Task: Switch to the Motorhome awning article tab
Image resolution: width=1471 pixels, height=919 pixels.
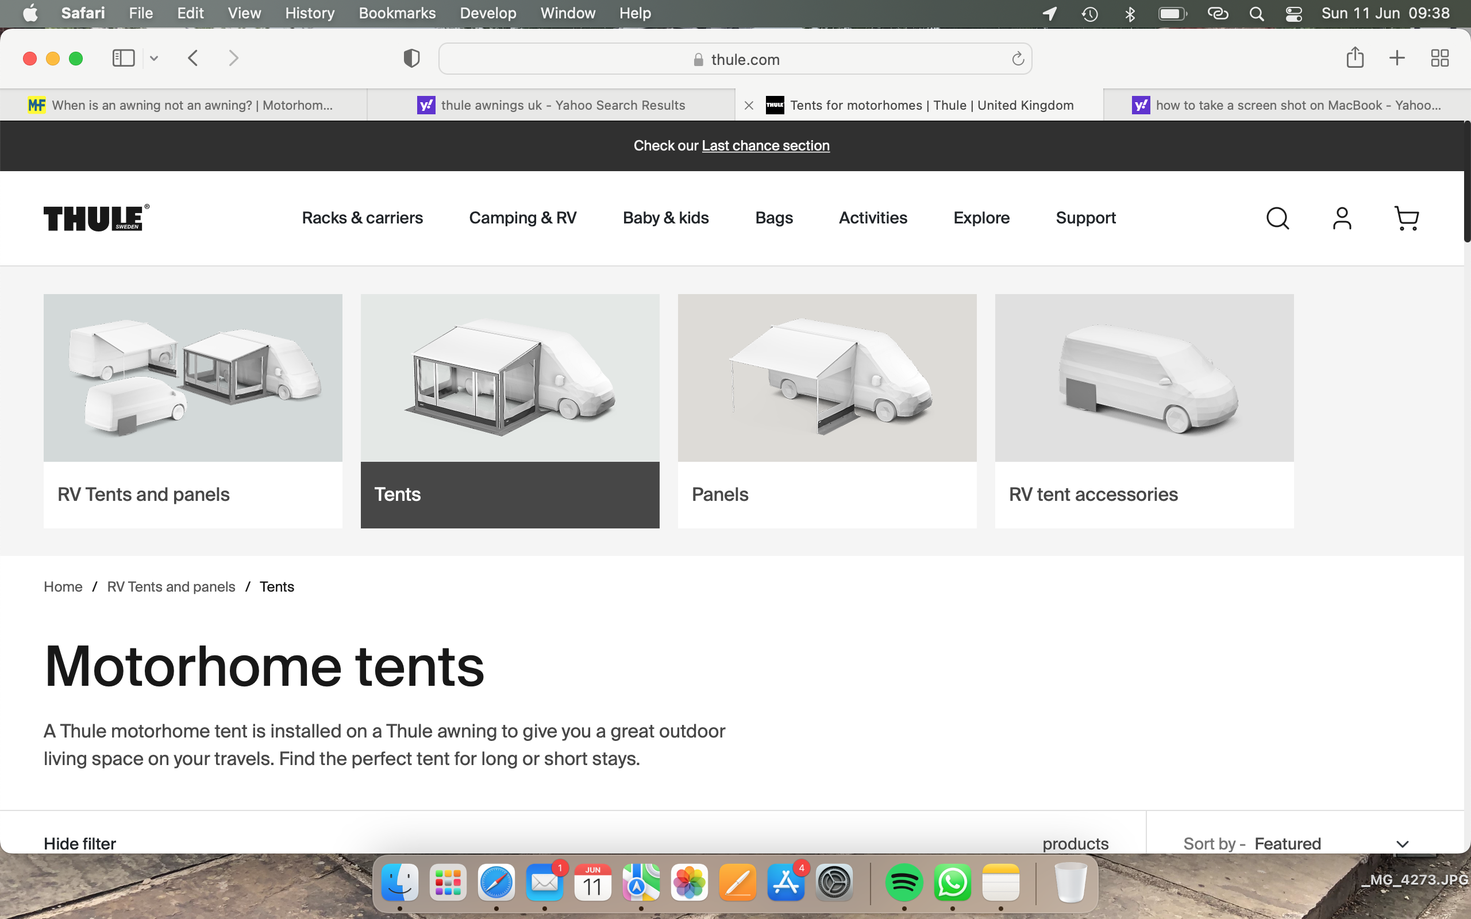Action: pos(183,105)
